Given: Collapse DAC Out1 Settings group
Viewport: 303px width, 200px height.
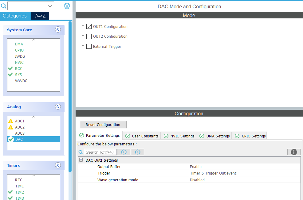Looking at the screenshot, I should [x=81, y=160].
